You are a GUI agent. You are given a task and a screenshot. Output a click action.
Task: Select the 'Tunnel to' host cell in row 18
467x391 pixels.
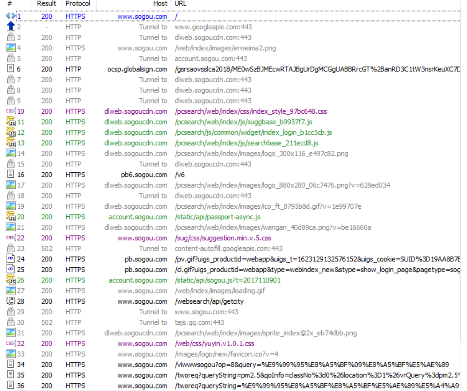153,195
